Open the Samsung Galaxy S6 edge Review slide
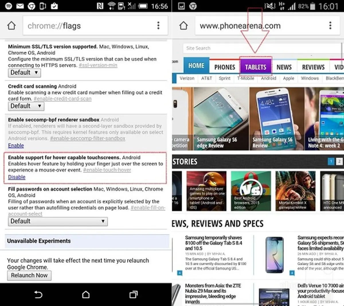The image size is (344, 306). (x=221, y=119)
